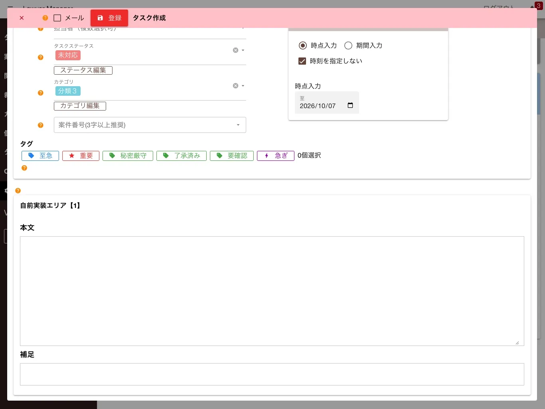The image size is (545, 409).
Task: Uncheck 時刻を指定しない checkbox
Action: (302, 61)
